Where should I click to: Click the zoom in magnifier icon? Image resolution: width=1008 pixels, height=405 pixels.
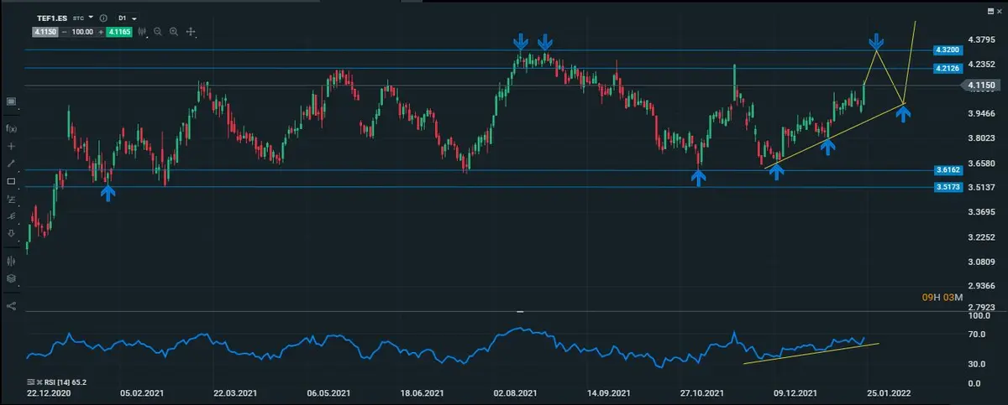[x=174, y=32]
